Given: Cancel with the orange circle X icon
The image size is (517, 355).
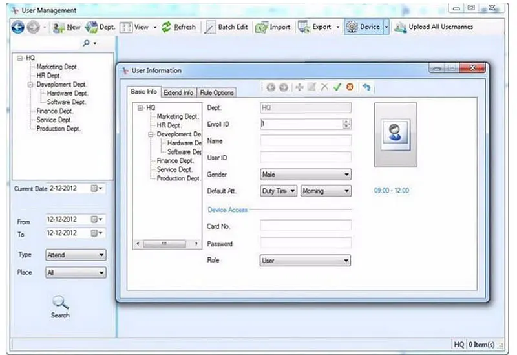Looking at the screenshot, I should pos(350,87).
